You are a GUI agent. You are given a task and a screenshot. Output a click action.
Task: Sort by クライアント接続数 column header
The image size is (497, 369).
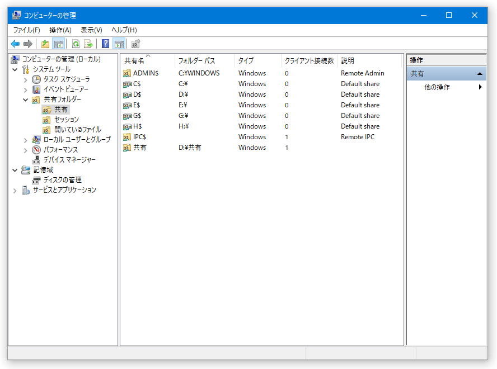pyautogui.click(x=310, y=60)
